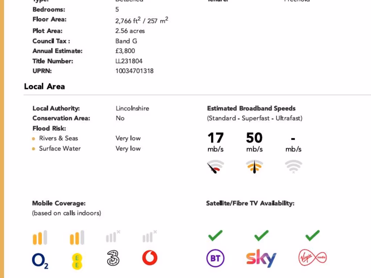371x278 pixels.
Task: Click the EE signal strength bars
Action: pyautogui.click(x=77, y=237)
